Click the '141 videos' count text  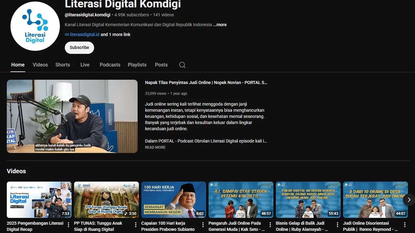164,15
